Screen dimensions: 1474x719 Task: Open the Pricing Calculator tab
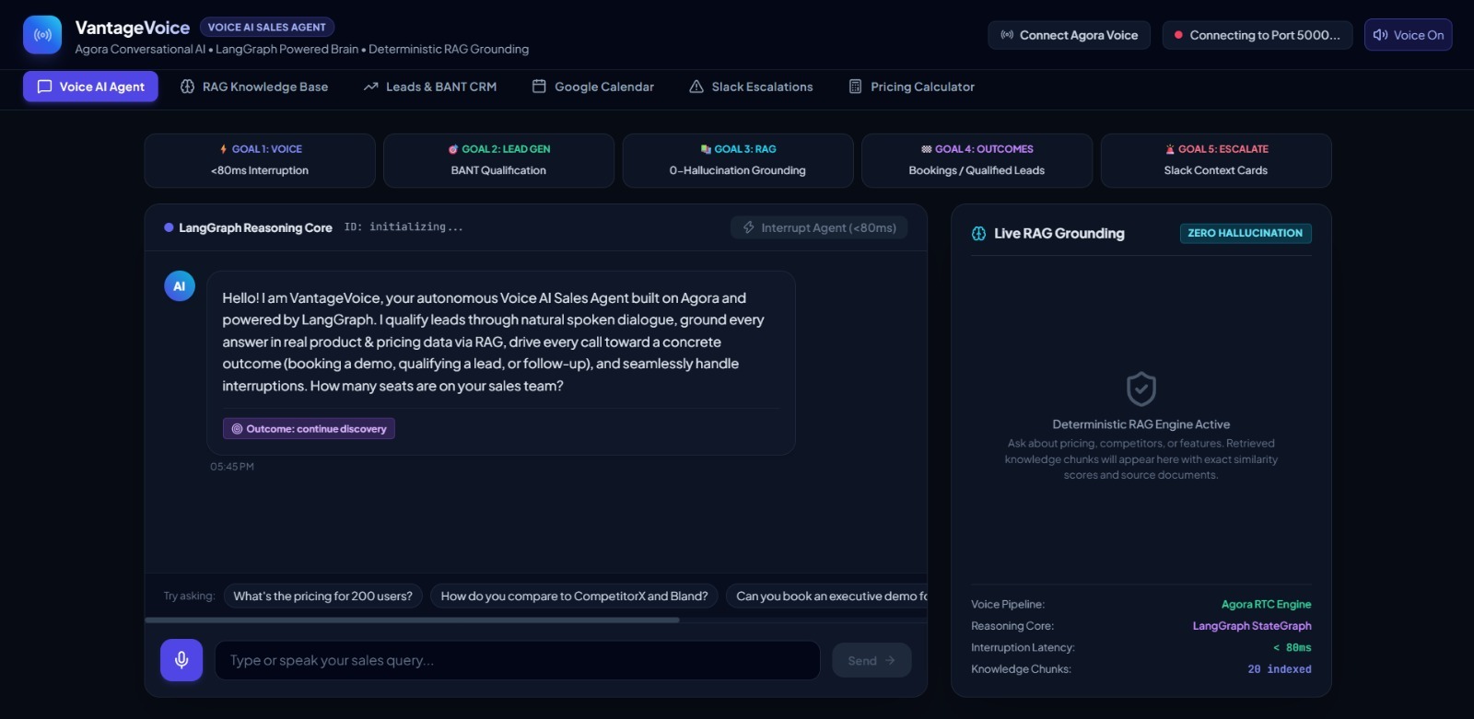pos(911,87)
